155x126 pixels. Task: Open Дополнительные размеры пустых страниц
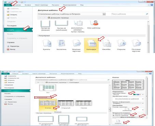tap(77, 27)
